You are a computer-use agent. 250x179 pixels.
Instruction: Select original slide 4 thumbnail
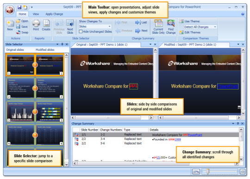(x=20, y=135)
